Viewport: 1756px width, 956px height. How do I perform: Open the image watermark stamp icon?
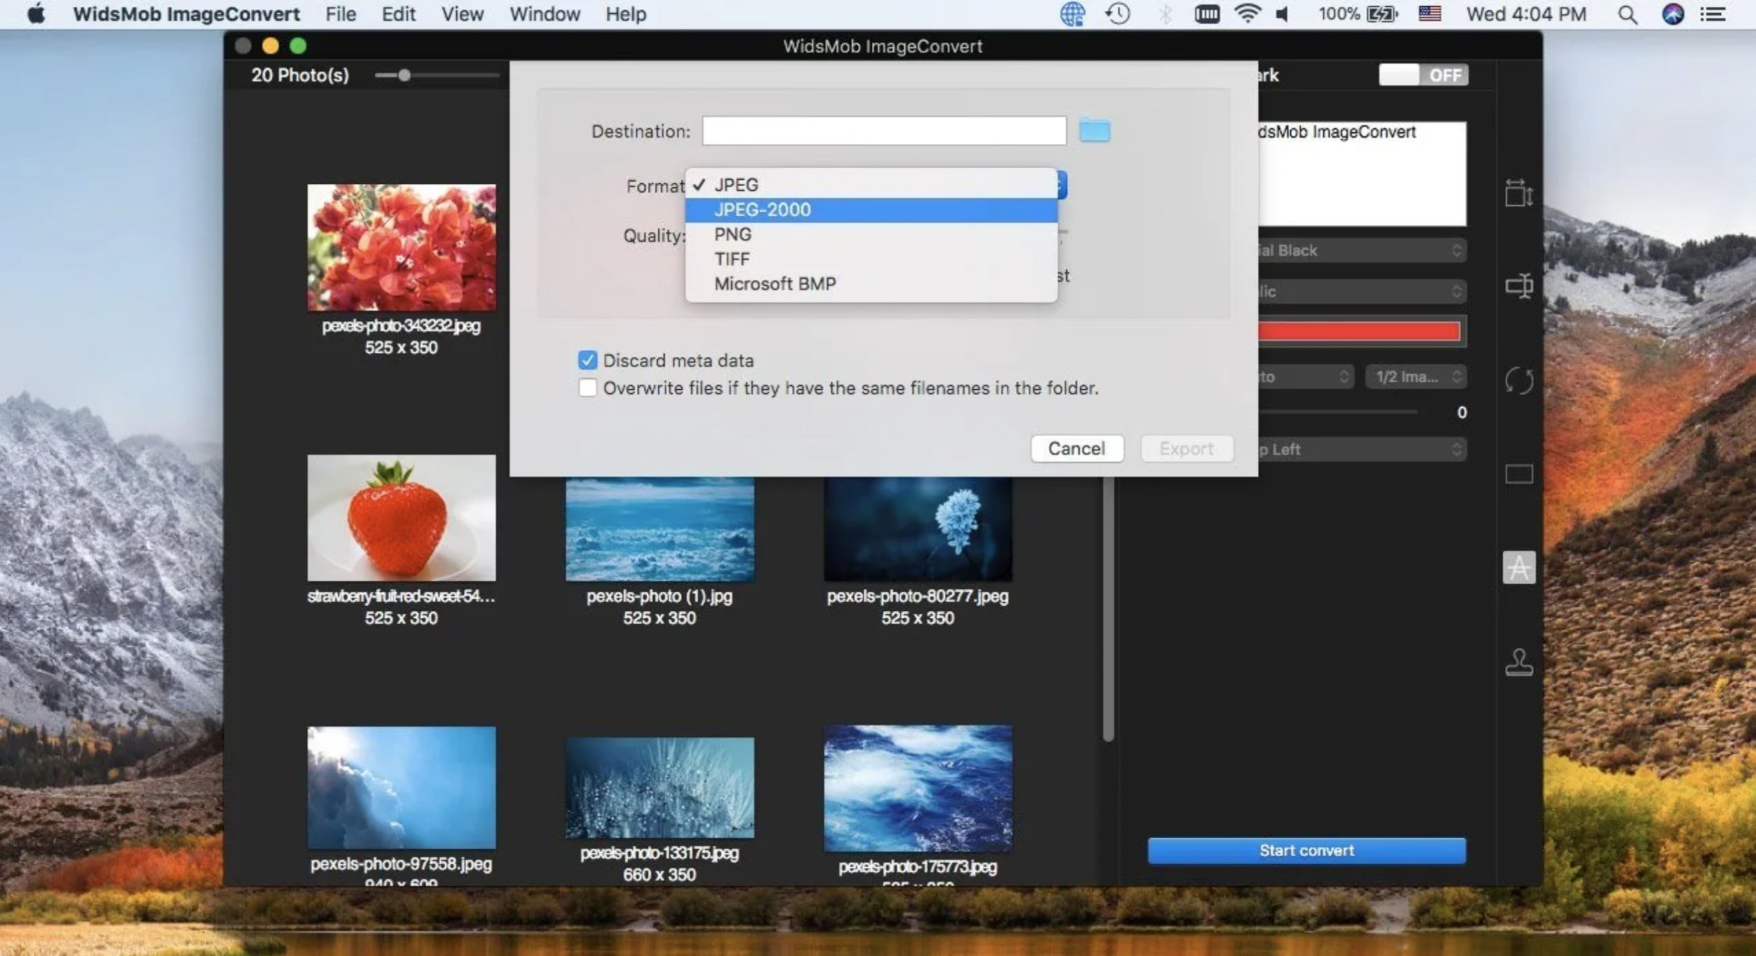[1518, 663]
